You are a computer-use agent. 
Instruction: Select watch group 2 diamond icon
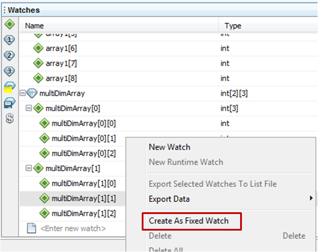click(9, 55)
